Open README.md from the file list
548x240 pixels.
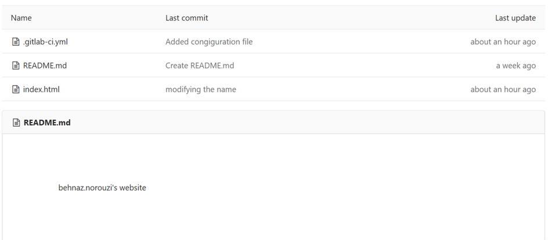[x=45, y=66]
